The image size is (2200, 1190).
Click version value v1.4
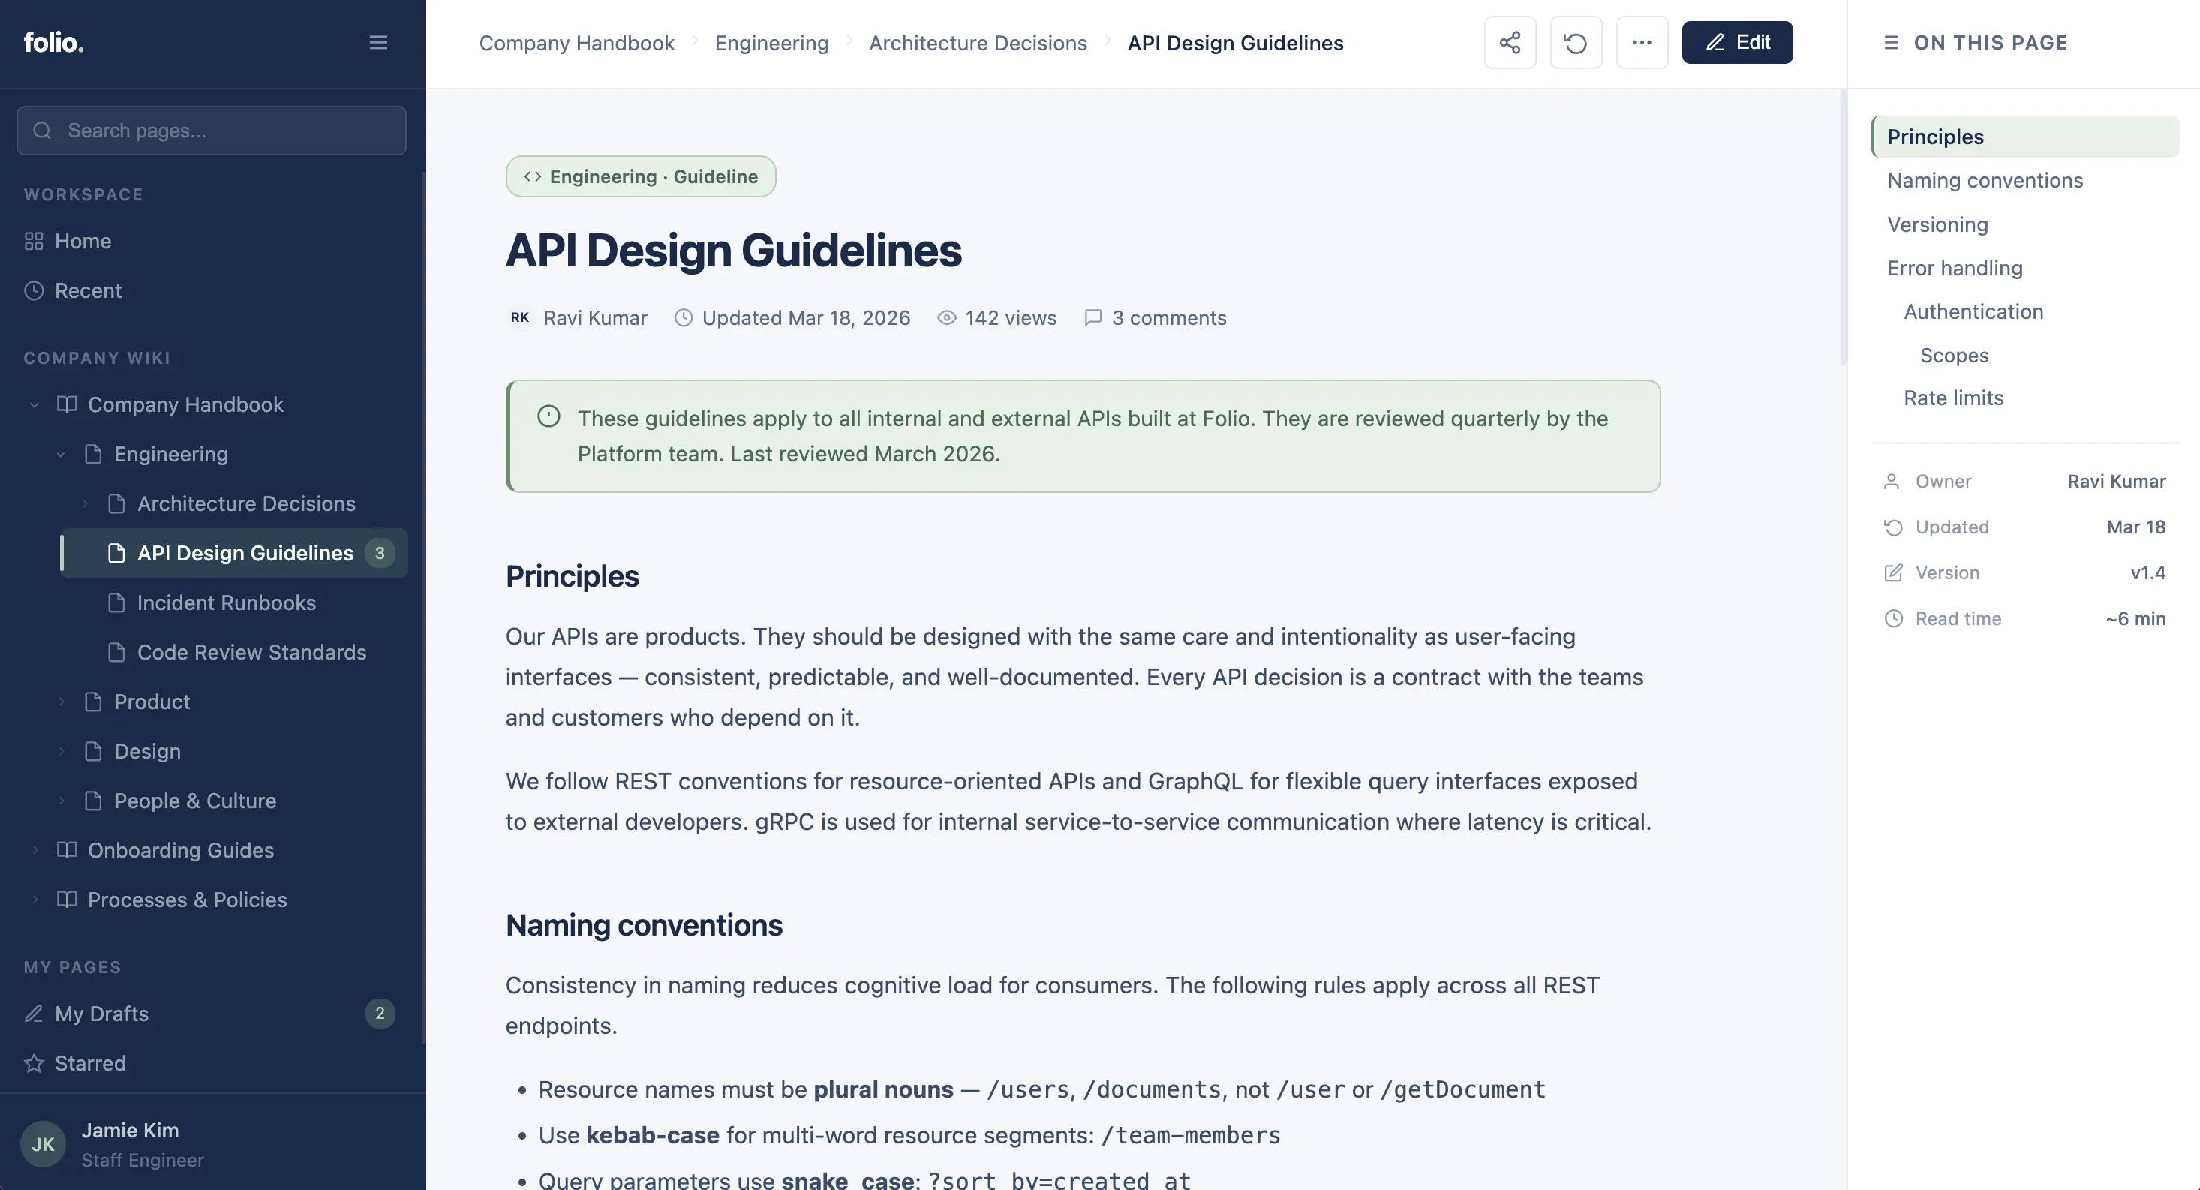[2148, 573]
